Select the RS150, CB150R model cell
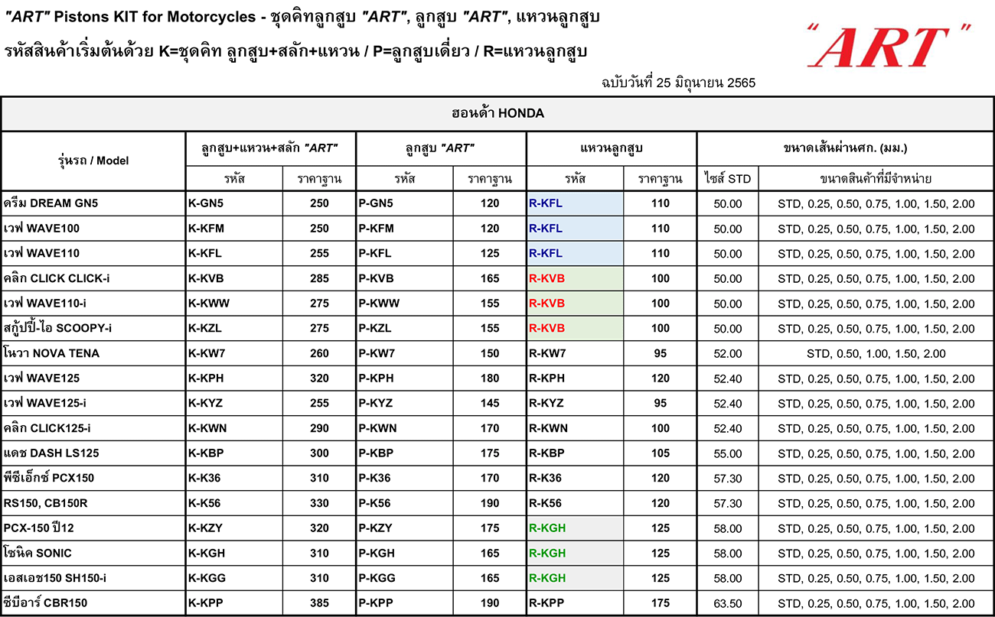This screenshot has height=617, width=995. [x=93, y=503]
